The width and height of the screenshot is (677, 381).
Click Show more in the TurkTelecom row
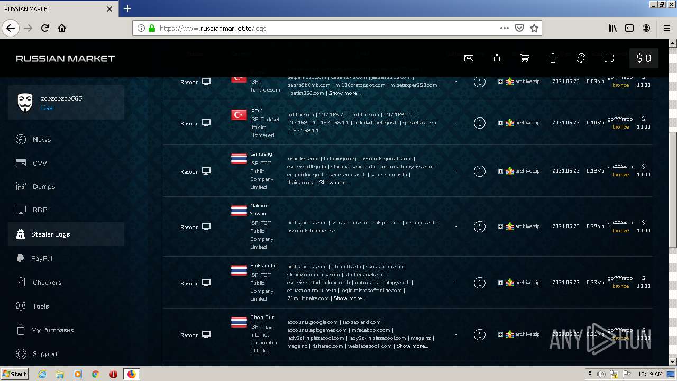[x=344, y=93]
